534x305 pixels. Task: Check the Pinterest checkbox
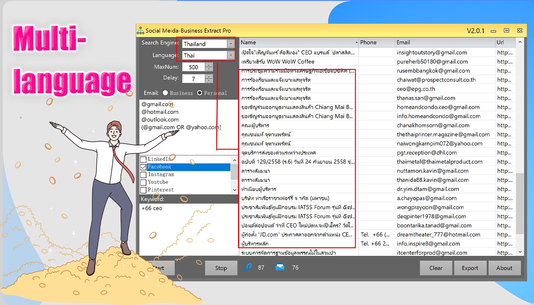click(x=143, y=190)
